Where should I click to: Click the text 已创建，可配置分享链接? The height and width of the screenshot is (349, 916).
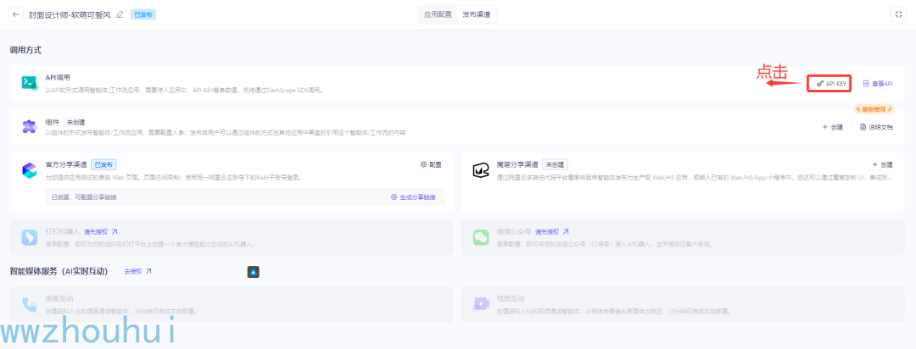coord(83,197)
